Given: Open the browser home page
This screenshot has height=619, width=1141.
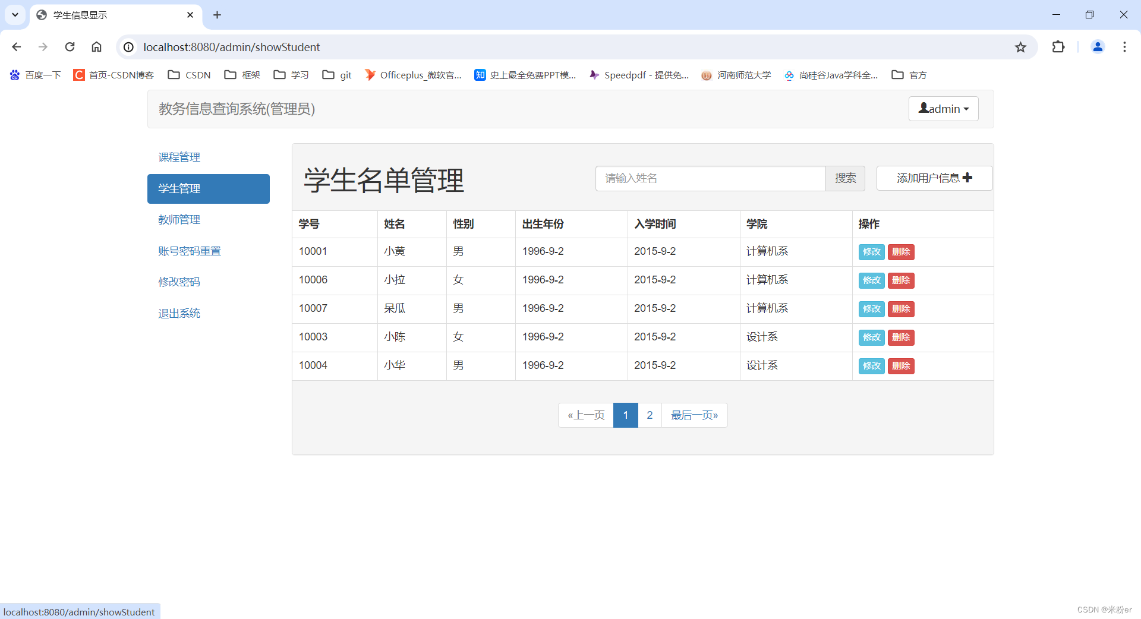Looking at the screenshot, I should tap(96, 47).
